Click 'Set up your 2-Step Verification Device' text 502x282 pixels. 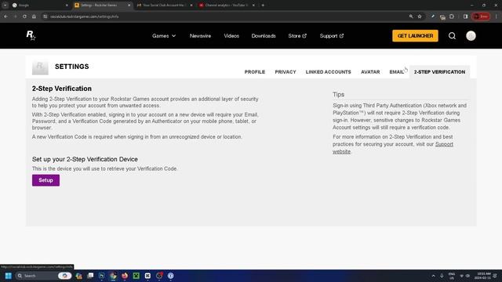(x=85, y=159)
